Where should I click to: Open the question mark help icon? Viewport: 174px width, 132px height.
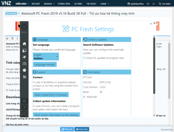(24, 108)
